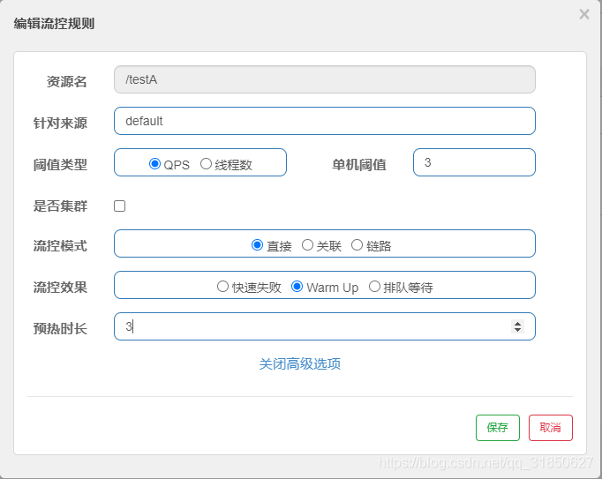
Task: Click the 流控模式 label
Action: point(60,245)
